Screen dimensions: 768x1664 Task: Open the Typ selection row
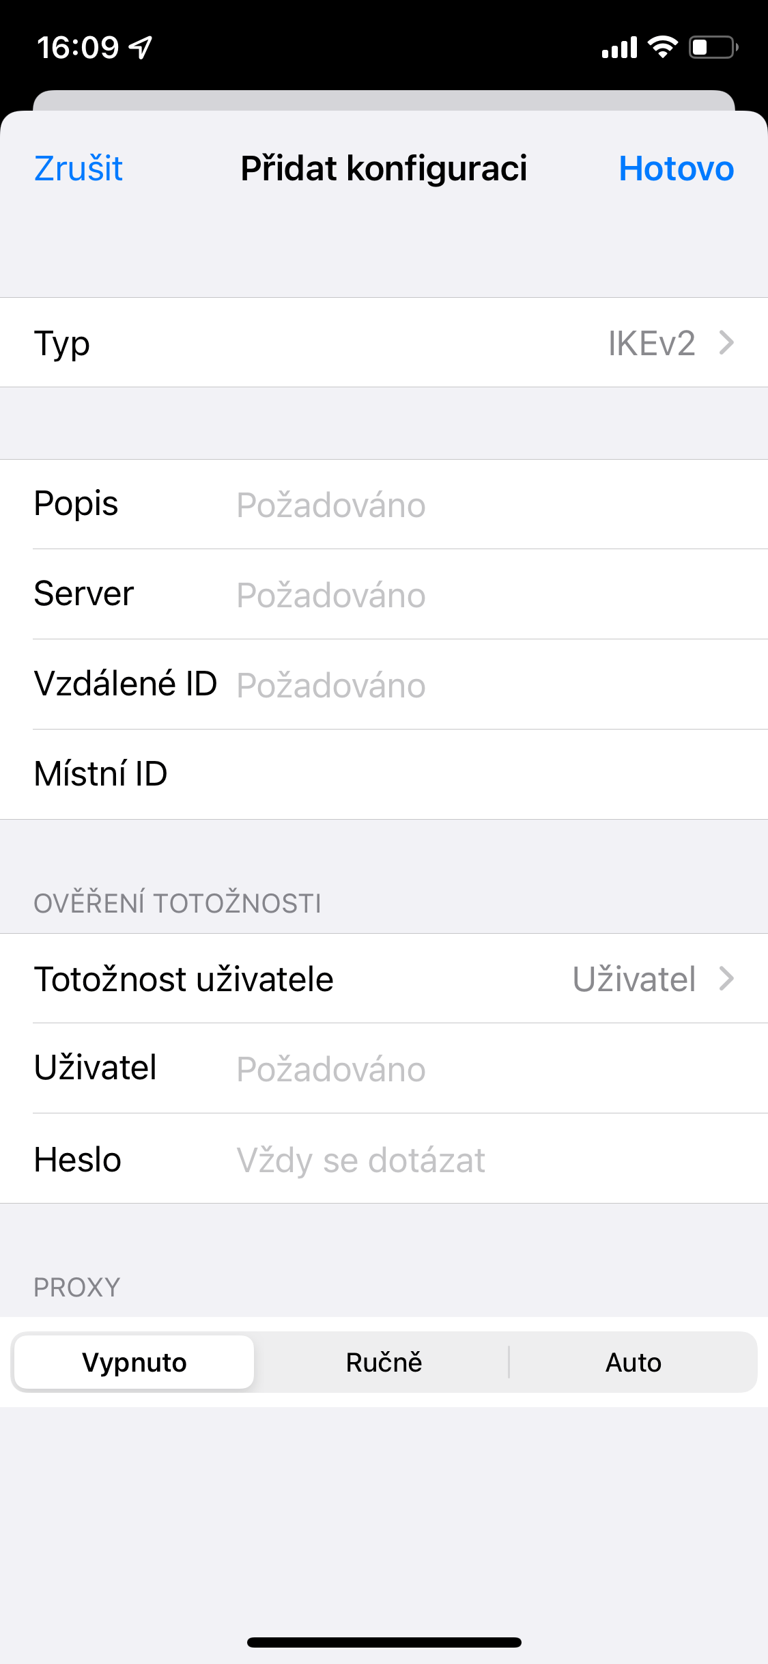pyautogui.click(x=384, y=343)
